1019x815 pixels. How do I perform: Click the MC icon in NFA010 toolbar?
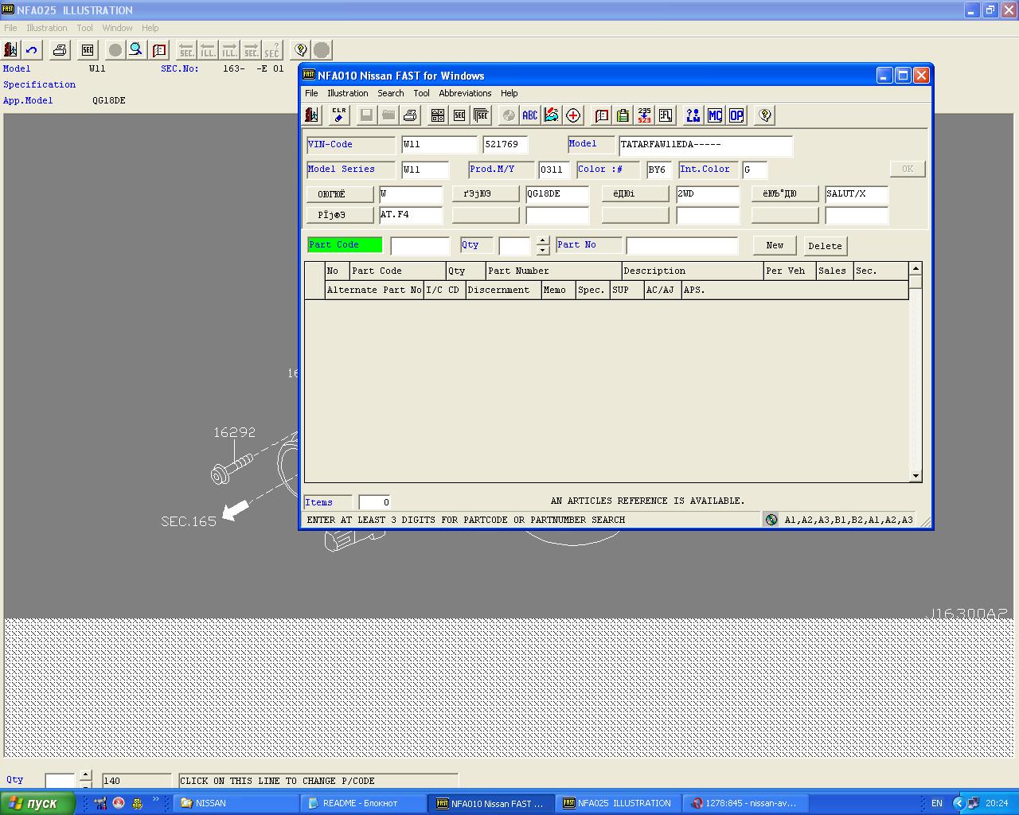[715, 115]
